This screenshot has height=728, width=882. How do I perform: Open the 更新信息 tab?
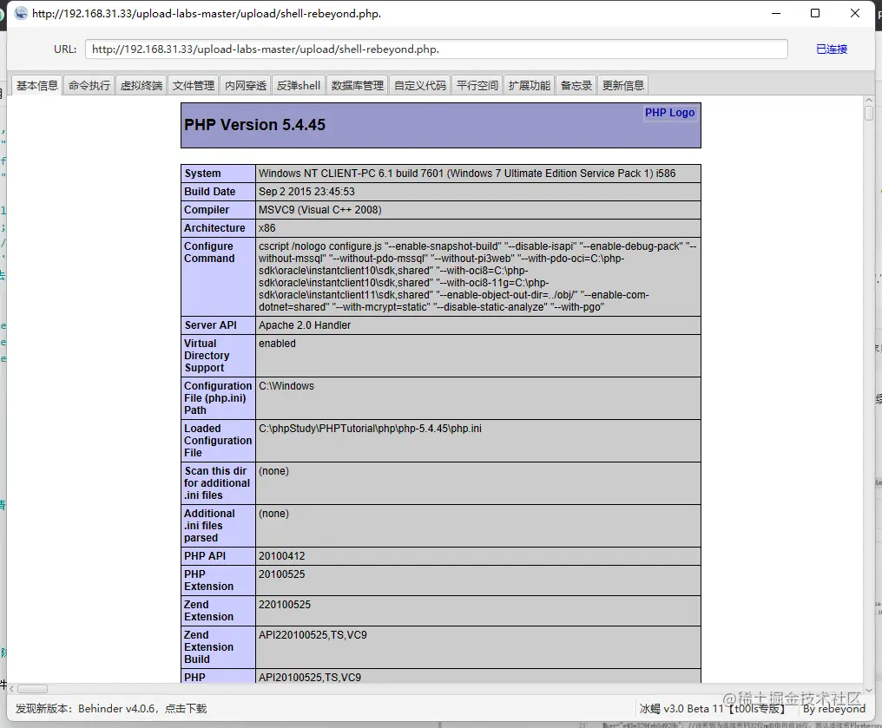(623, 85)
